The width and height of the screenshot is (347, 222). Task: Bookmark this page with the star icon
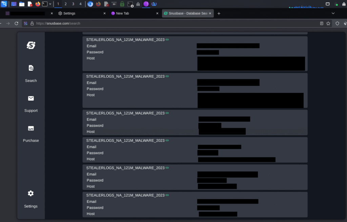328,23
